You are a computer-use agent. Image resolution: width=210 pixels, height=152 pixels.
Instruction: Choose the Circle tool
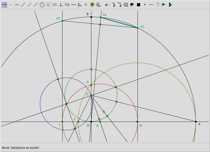[x=42, y=5]
